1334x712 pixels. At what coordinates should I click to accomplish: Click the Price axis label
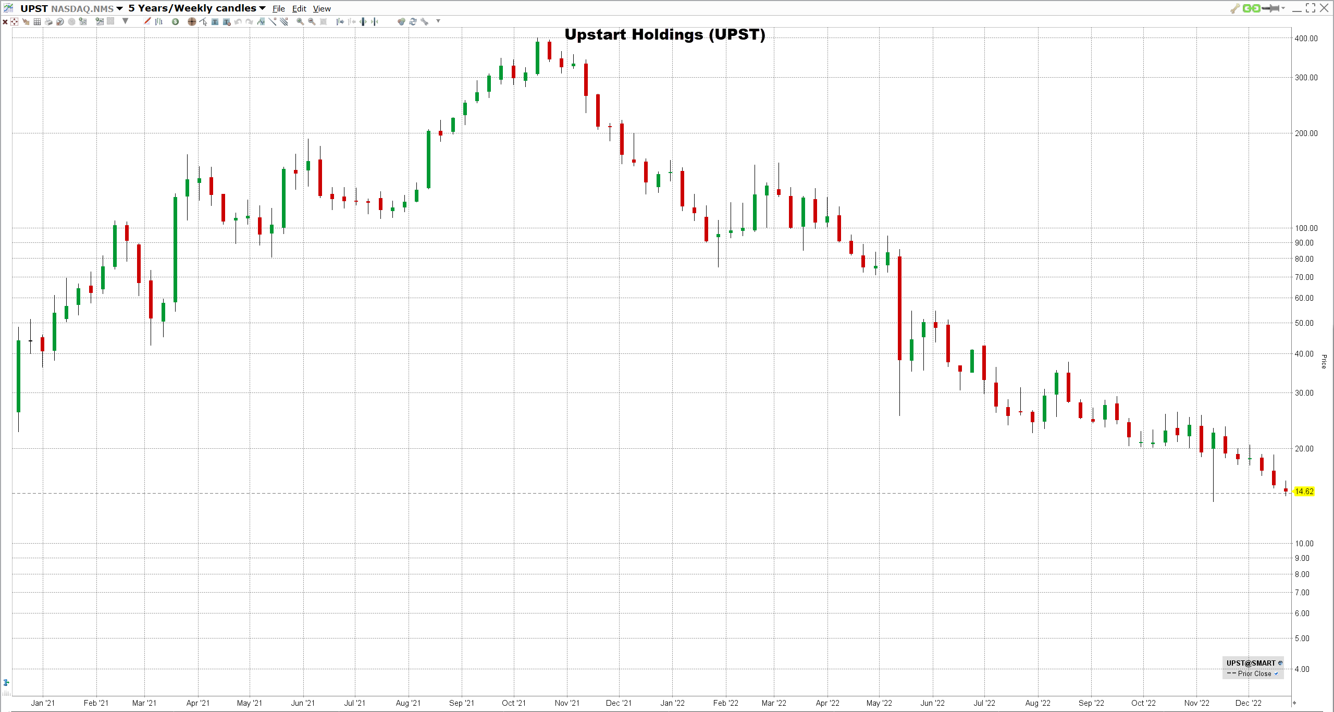click(1324, 362)
